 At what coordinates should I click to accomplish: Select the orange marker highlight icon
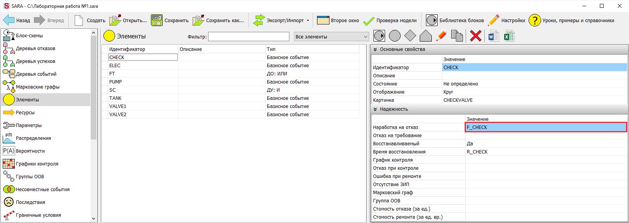point(441,36)
